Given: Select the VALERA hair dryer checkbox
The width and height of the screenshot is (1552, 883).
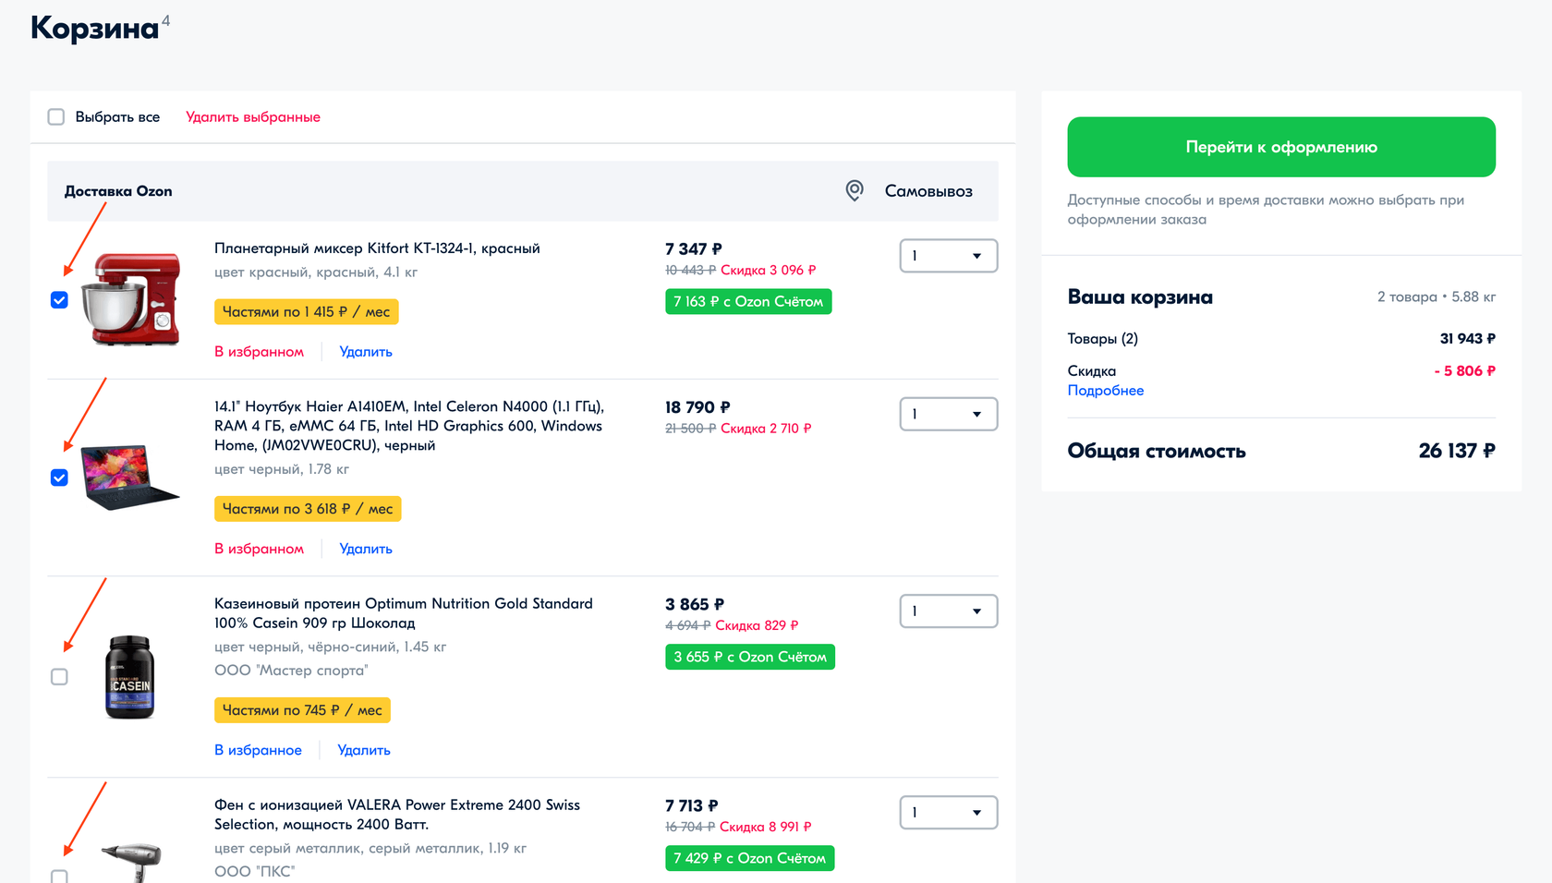Looking at the screenshot, I should 59,877.
